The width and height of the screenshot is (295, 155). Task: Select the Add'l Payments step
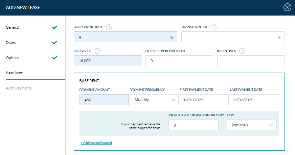pos(19,88)
